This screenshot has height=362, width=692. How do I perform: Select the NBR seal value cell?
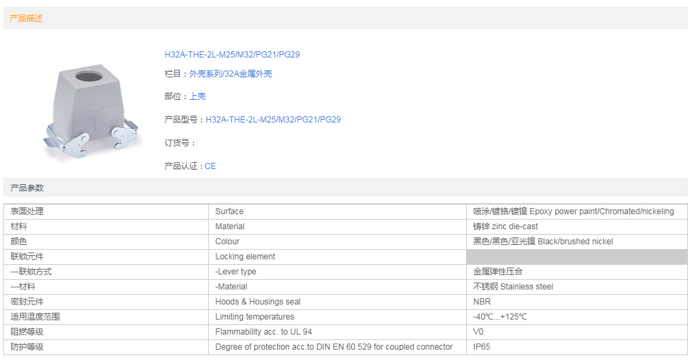482,302
